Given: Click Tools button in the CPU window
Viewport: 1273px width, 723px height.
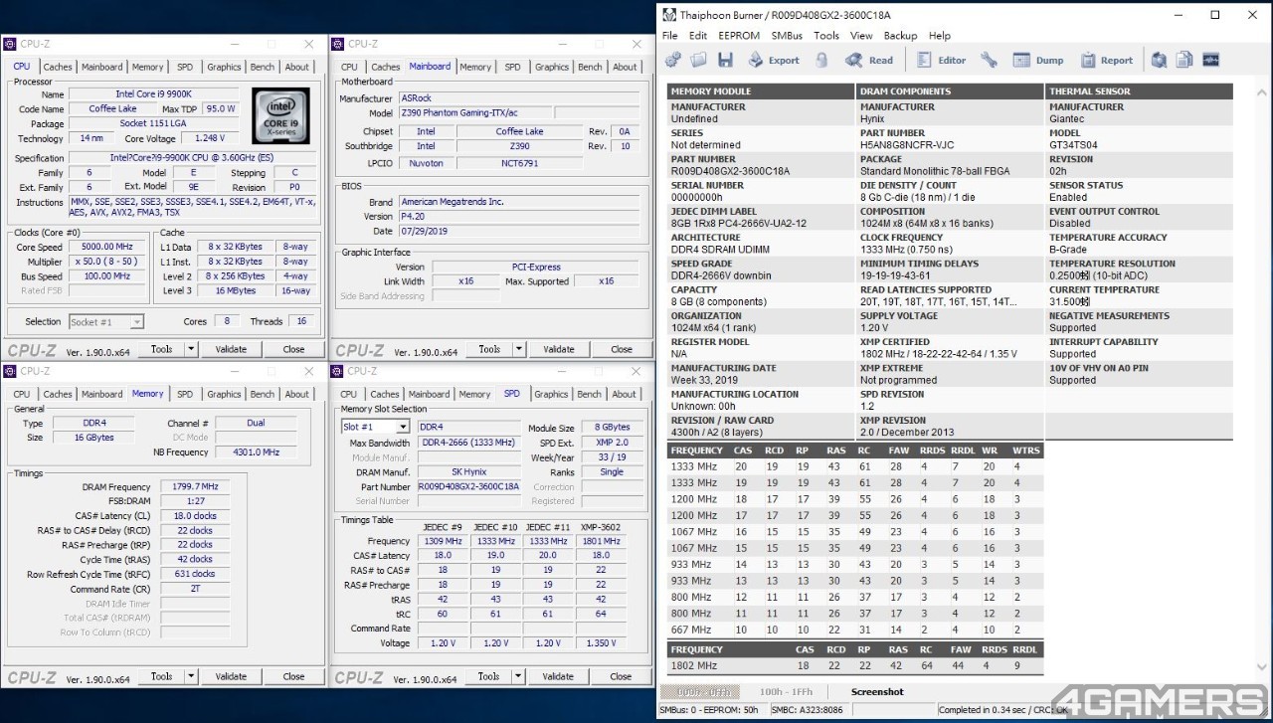Looking at the screenshot, I should (x=161, y=349).
